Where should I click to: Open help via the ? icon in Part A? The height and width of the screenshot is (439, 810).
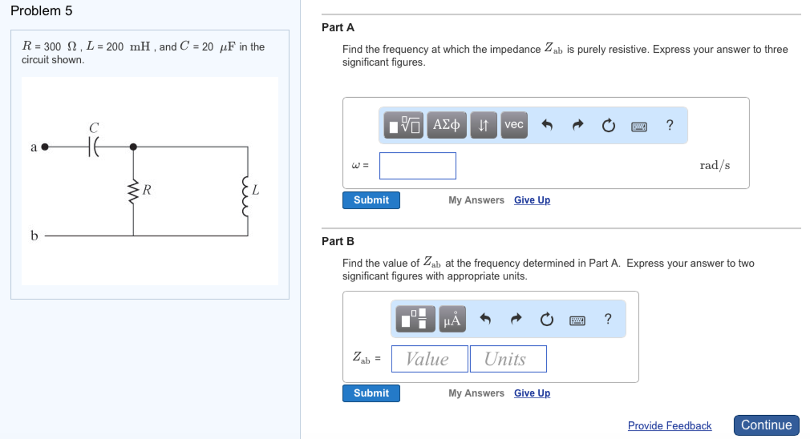669,125
